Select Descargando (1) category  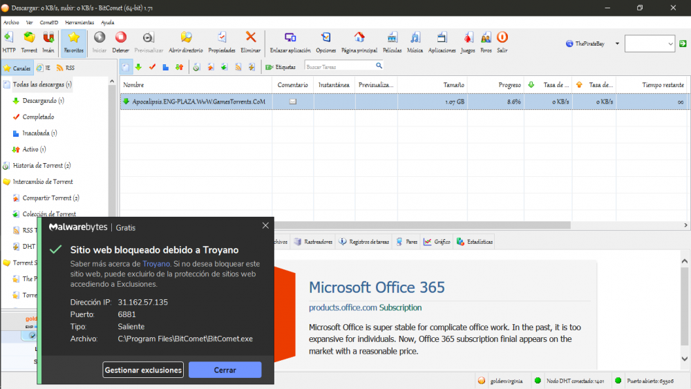(x=43, y=100)
